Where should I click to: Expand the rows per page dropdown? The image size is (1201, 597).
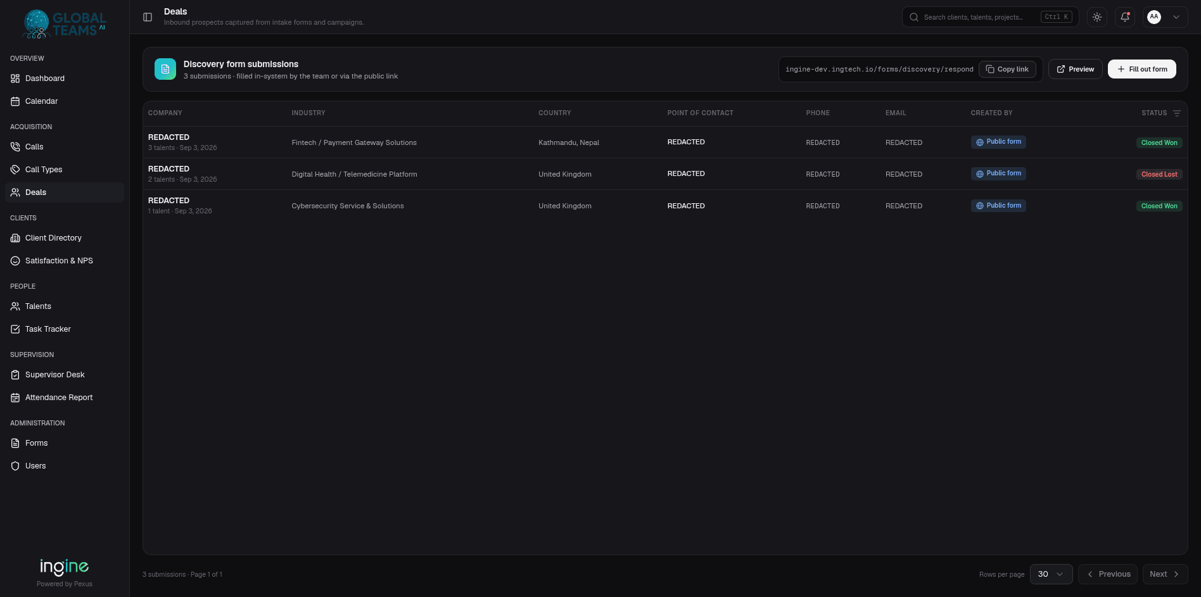click(x=1051, y=574)
